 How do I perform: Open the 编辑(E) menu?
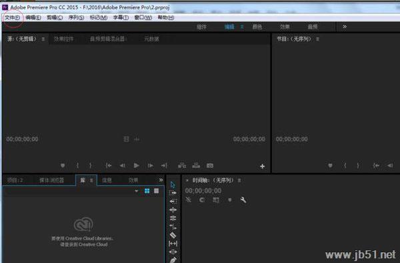(x=33, y=17)
